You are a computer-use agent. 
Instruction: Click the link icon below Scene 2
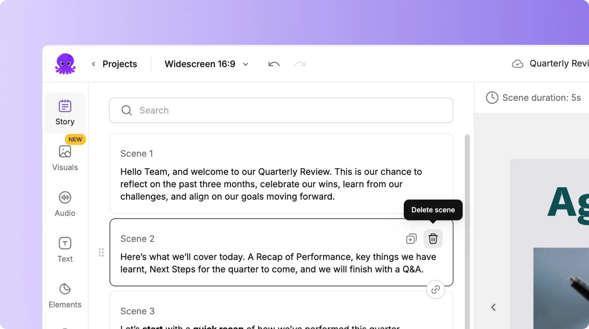click(x=435, y=290)
